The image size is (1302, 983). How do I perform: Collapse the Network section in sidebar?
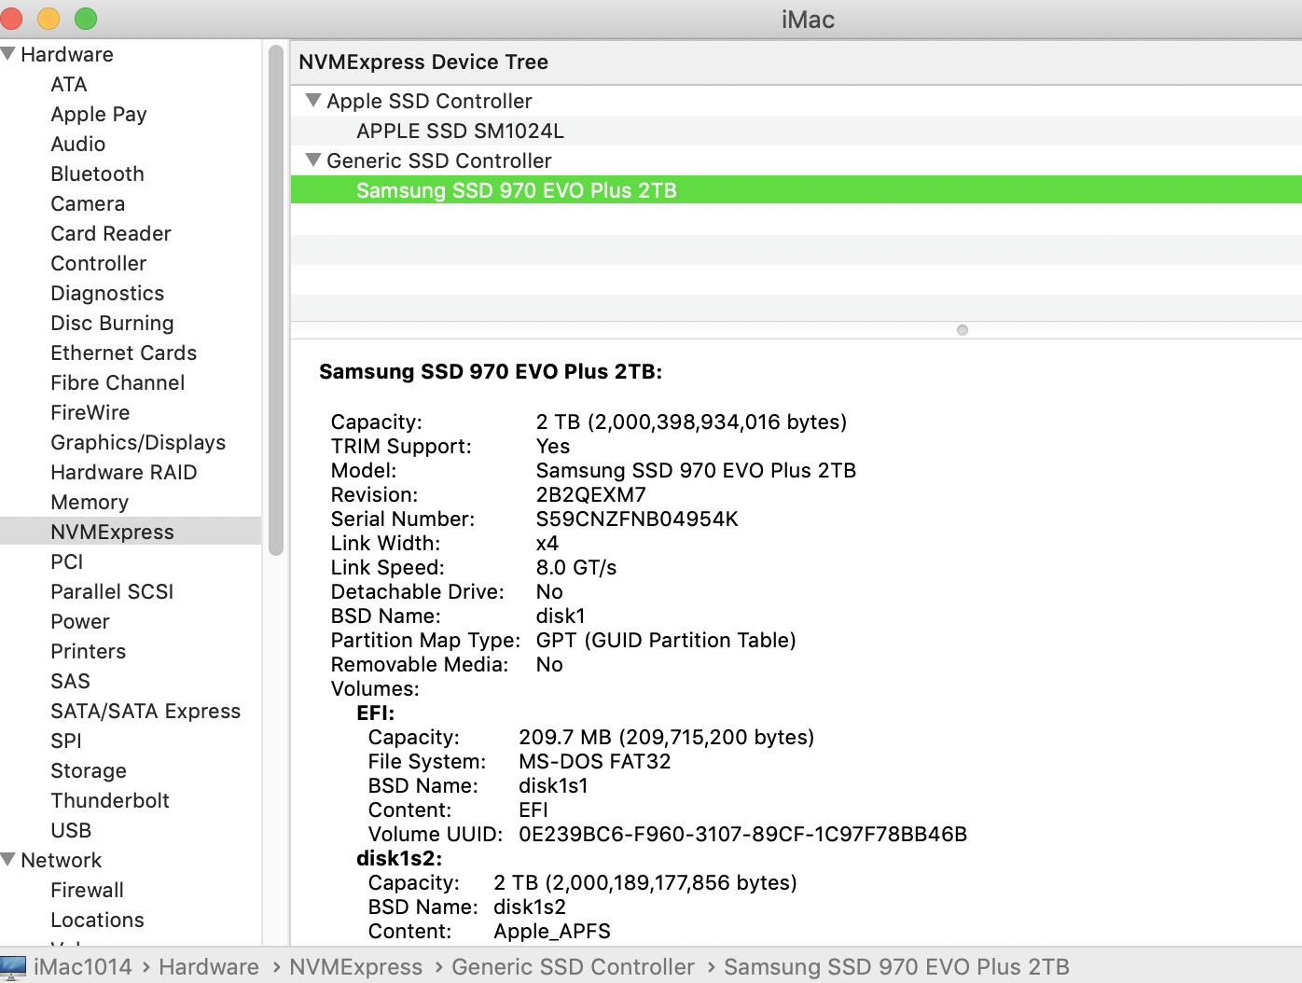click(8, 860)
